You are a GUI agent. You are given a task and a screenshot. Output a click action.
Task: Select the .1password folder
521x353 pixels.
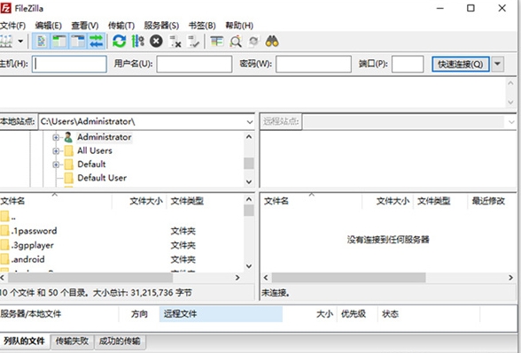click(x=35, y=231)
